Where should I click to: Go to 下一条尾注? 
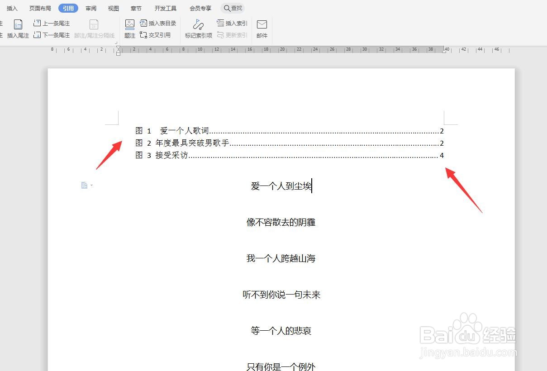[52, 35]
